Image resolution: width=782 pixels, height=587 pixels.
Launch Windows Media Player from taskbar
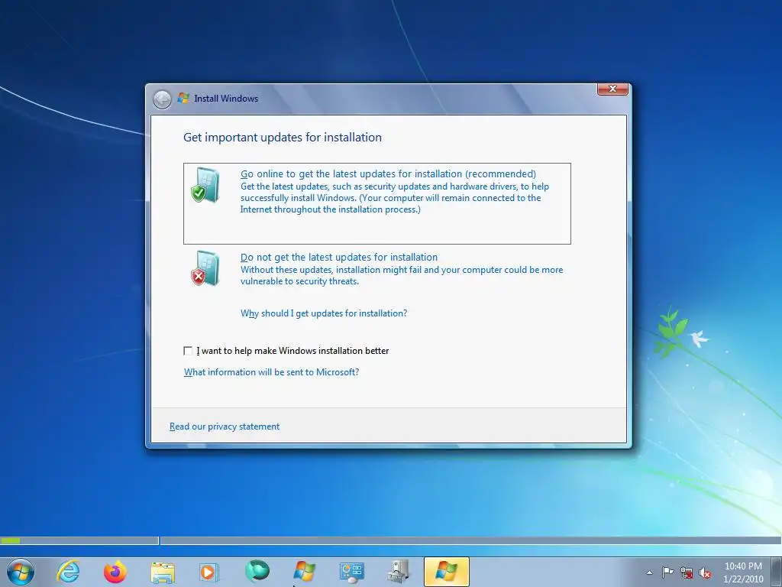(209, 572)
